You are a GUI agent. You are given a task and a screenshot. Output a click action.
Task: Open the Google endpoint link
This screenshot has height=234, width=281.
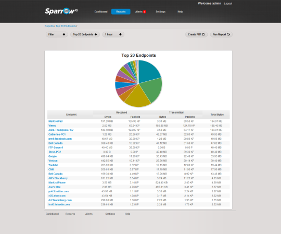[x=53, y=156]
